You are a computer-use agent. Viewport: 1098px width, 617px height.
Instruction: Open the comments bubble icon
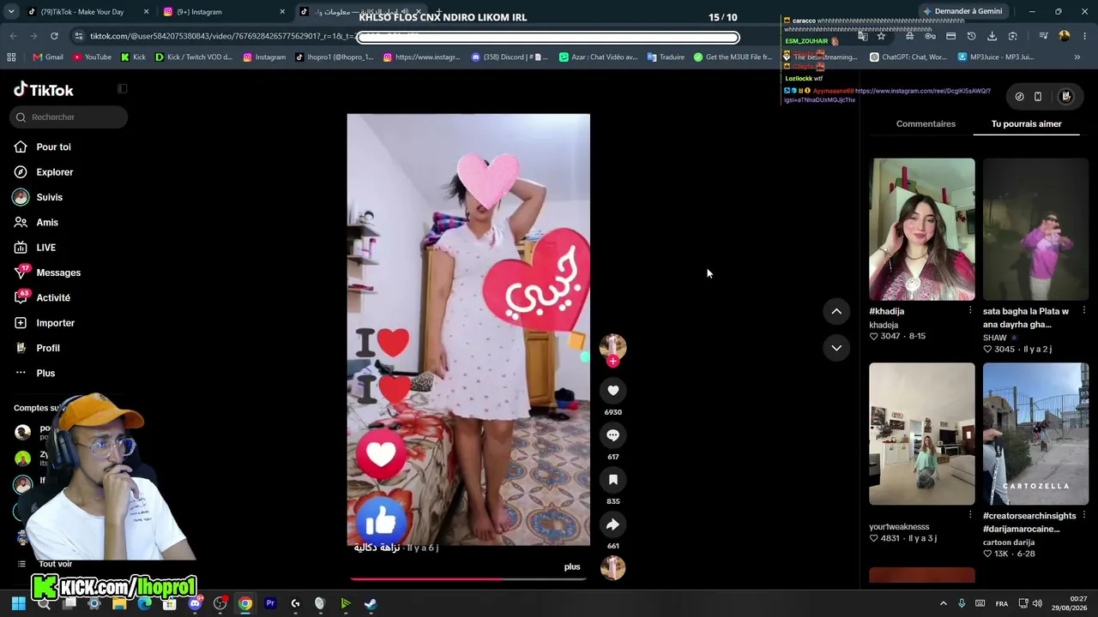point(612,435)
